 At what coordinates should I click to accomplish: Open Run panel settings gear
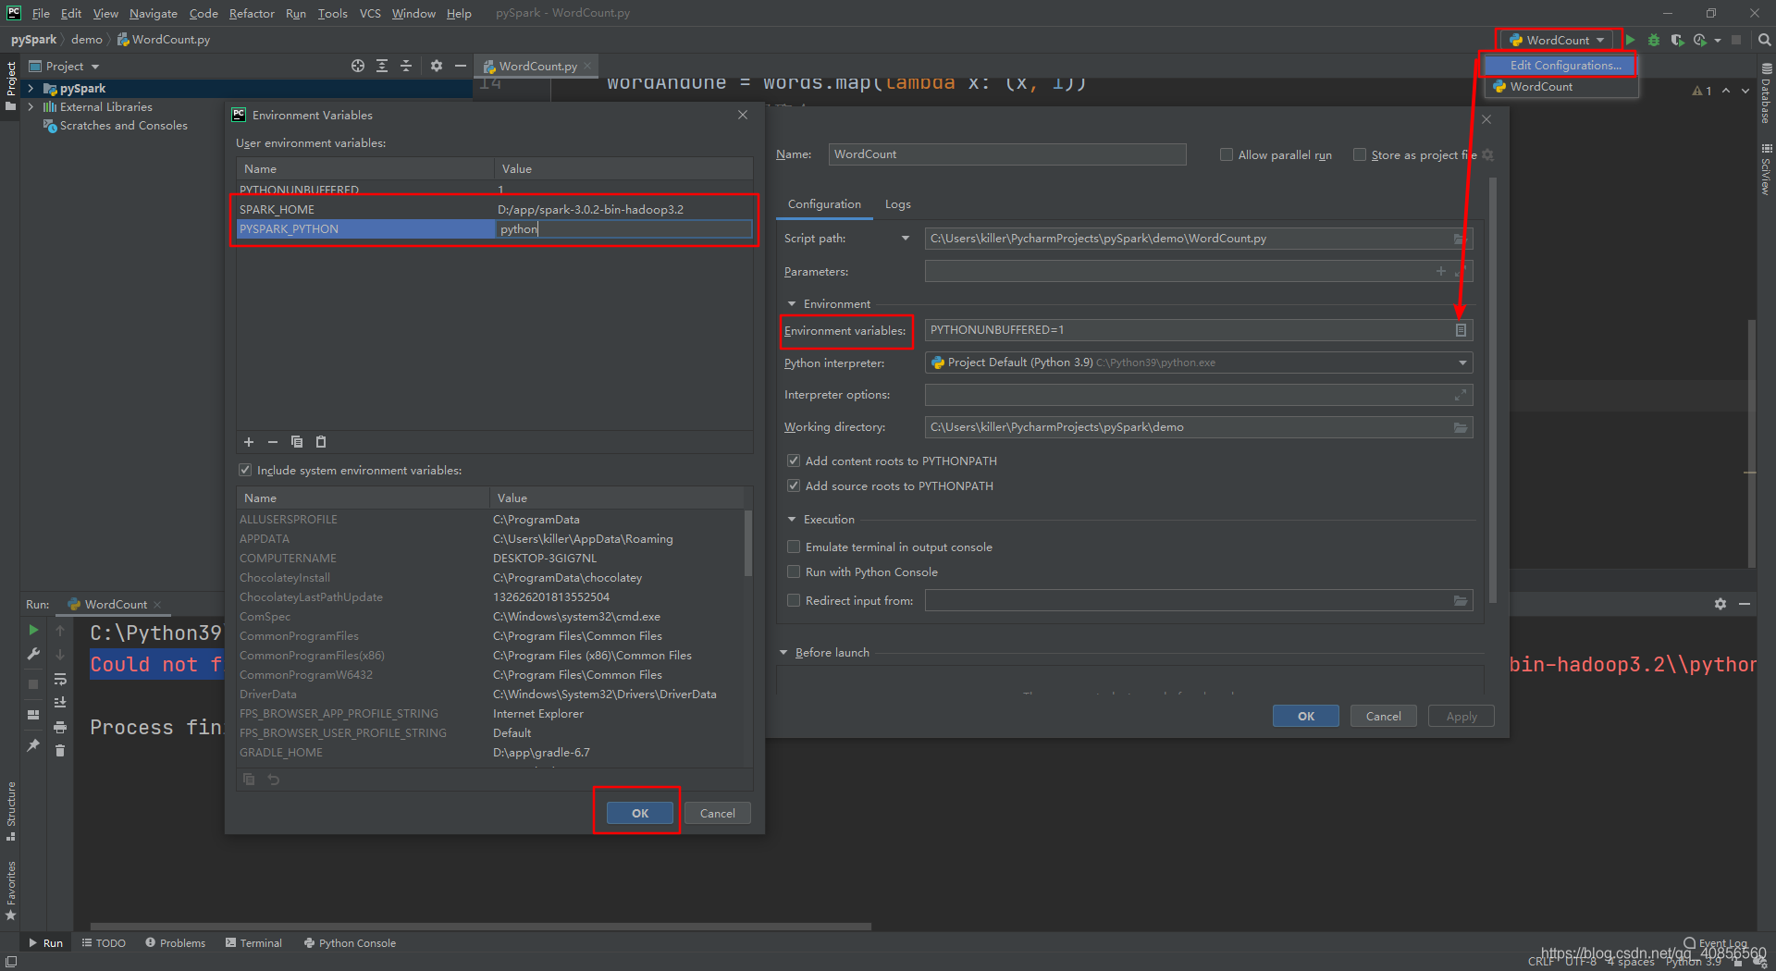(x=1720, y=604)
